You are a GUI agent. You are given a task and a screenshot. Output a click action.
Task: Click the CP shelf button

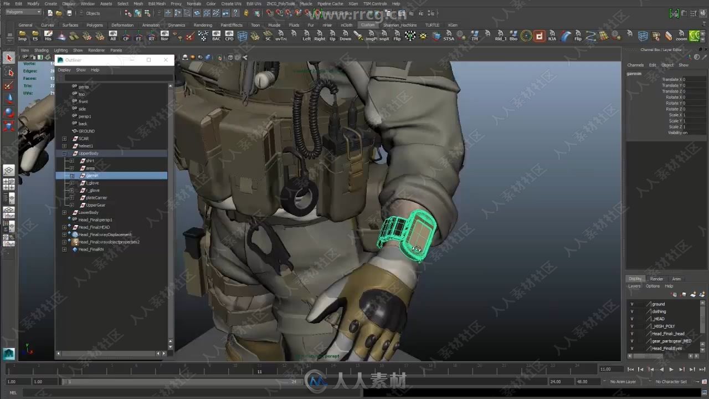click(x=126, y=37)
